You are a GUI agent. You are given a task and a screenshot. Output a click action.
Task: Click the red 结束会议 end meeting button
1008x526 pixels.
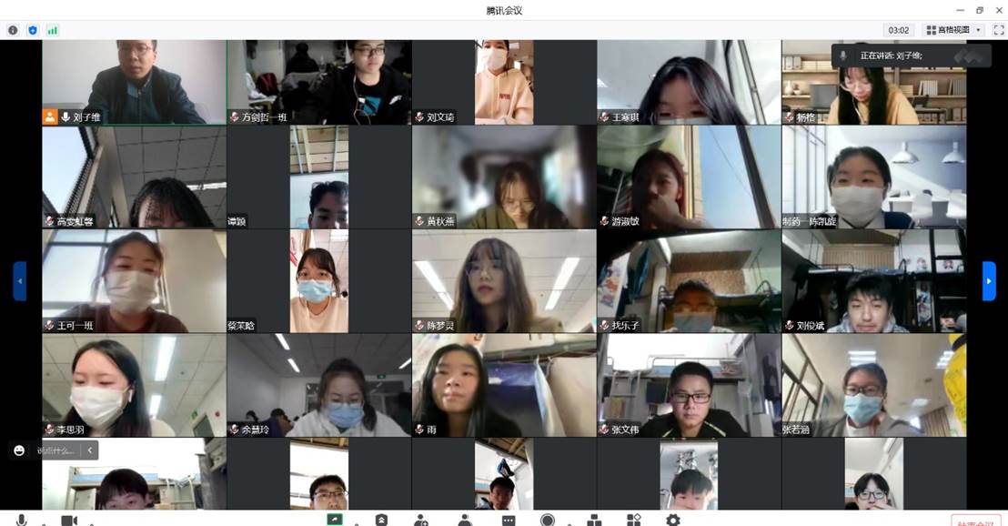click(975, 521)
